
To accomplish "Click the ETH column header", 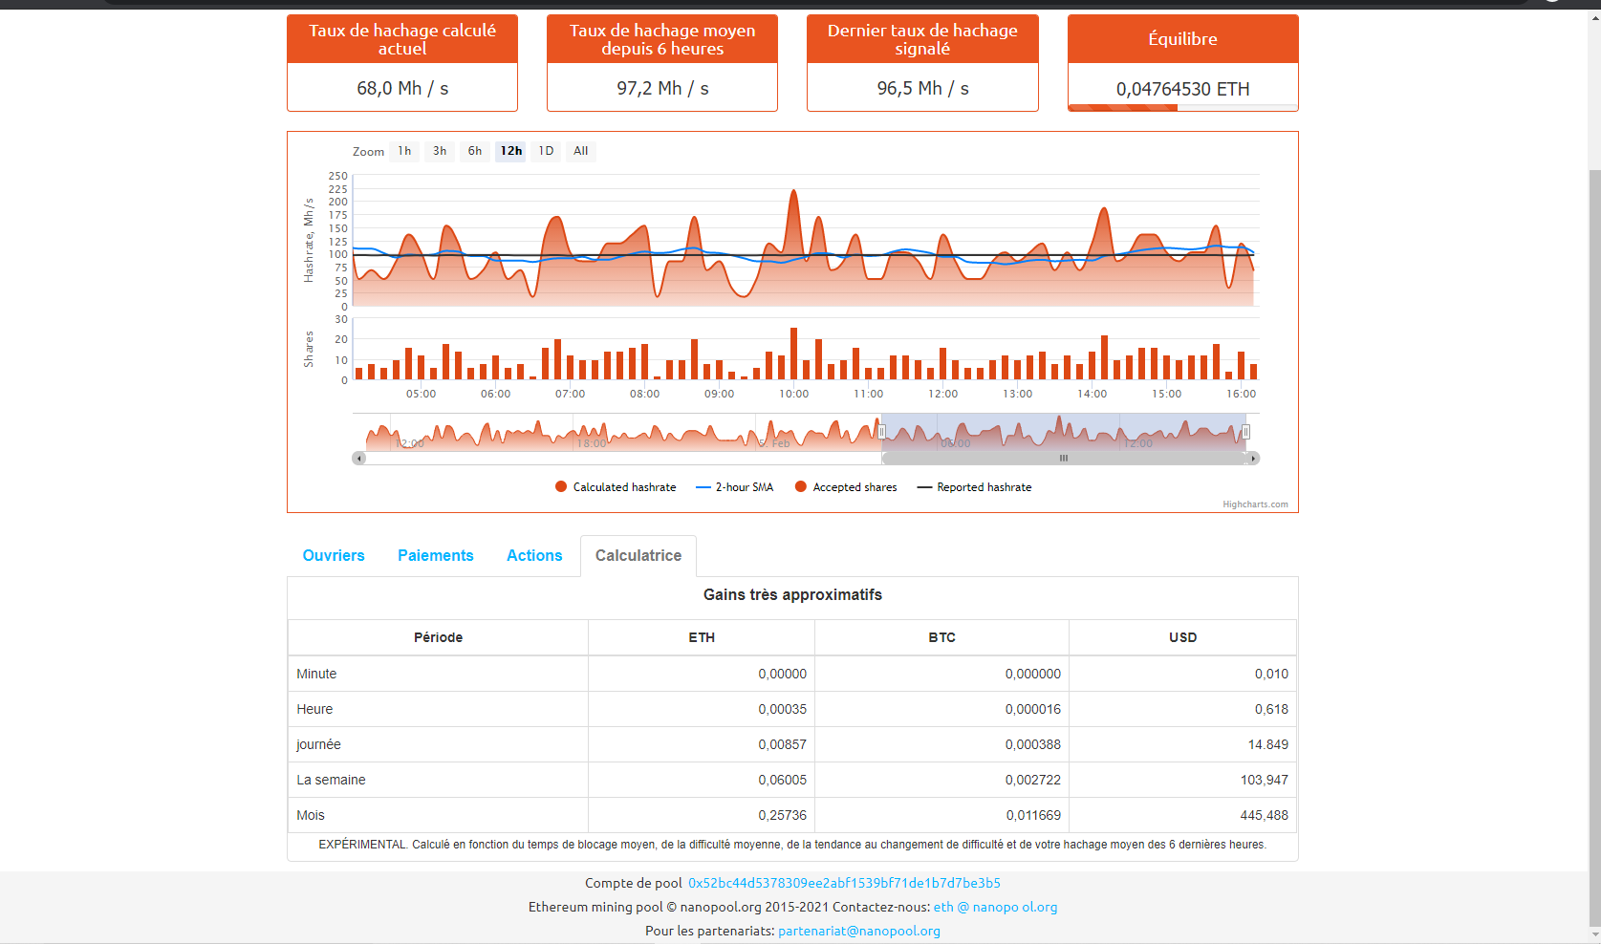I will click(x=702, y=637).
